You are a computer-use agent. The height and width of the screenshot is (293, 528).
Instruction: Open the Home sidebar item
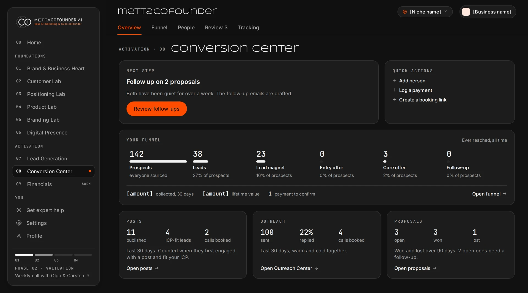click(53, 43)
